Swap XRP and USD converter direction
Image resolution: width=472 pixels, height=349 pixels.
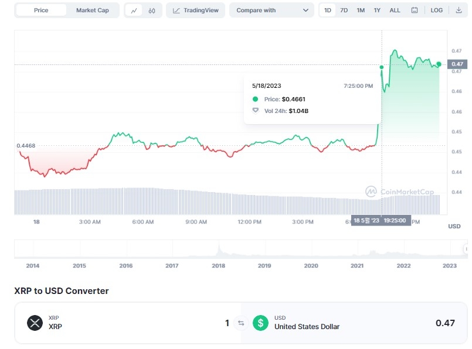[241, 323]
